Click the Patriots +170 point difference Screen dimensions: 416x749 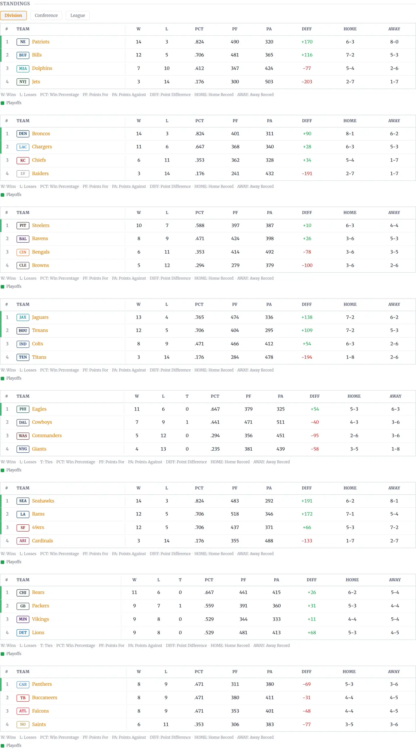point(307,42)
